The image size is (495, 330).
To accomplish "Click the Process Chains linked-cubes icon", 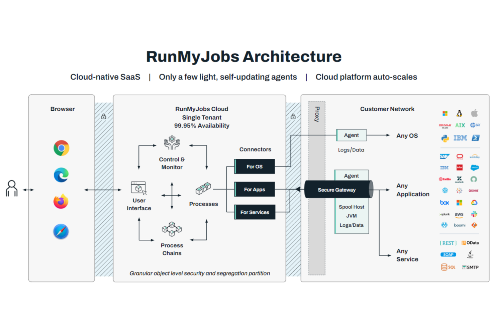I will pos(172,229).
